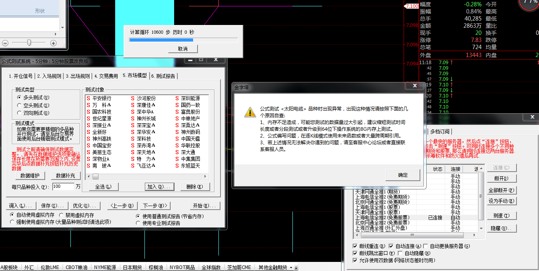The width and height of the screenshot is (539, 271).
Task: Select the 平安银行 stock entry
Action: (102, 98)
